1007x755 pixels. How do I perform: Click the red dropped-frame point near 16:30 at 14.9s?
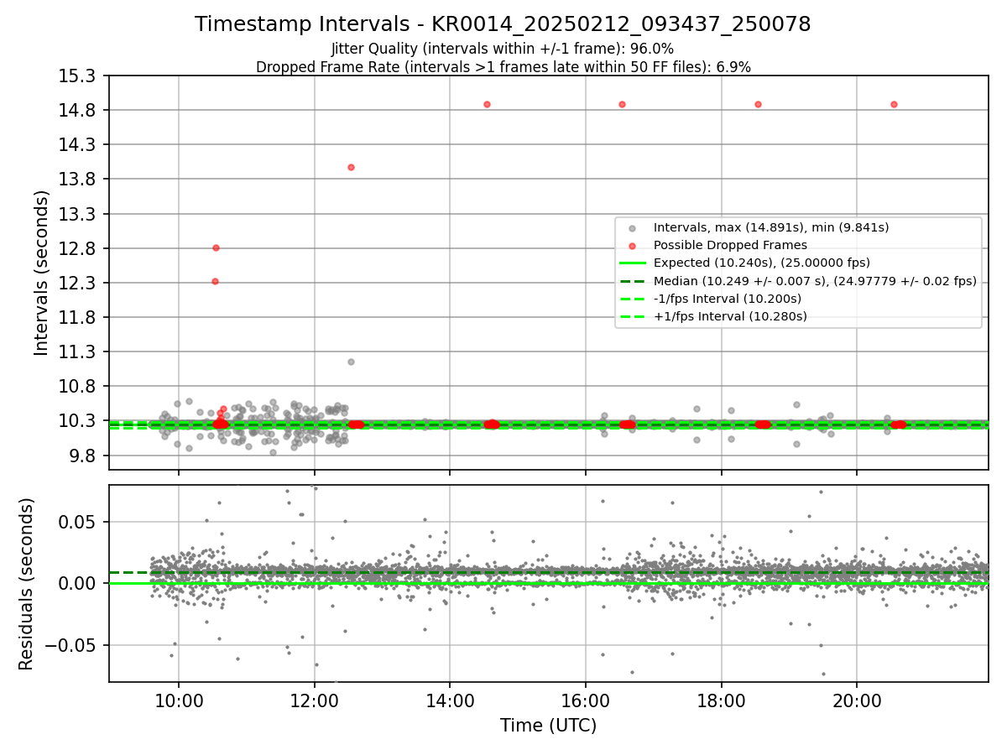click(x=622, y=104)
